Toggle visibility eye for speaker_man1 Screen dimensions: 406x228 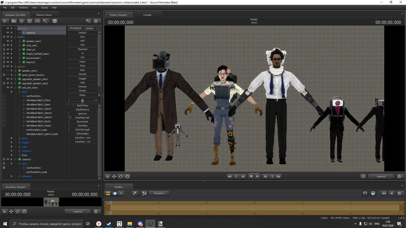click(8, 41)
